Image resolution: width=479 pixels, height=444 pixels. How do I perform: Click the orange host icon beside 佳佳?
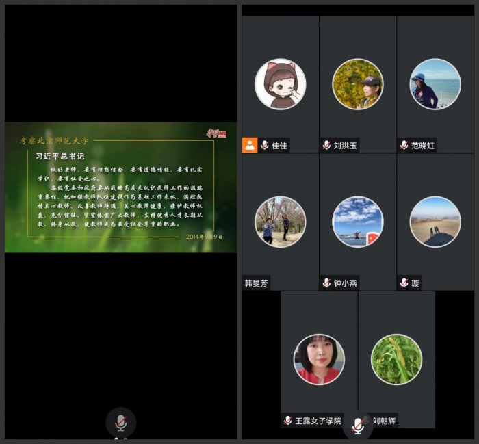pos(249,145)
